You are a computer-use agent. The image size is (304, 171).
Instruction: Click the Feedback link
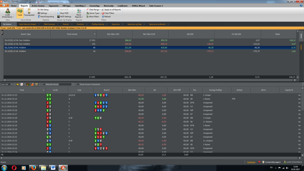pyautogui.click(x=251, y=162)
